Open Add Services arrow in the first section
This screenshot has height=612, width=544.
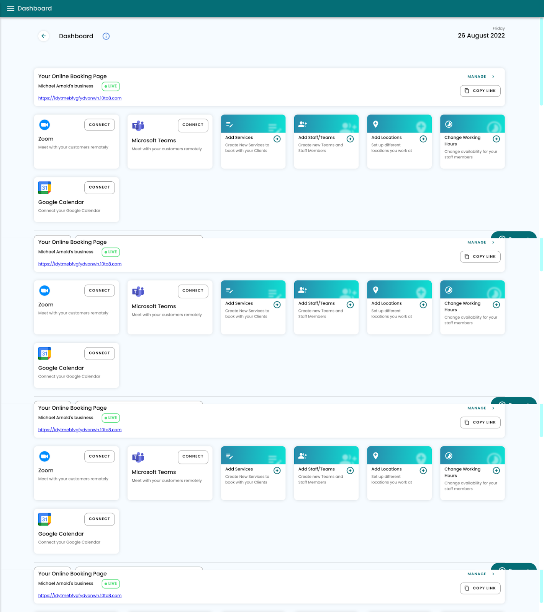click(x=277, y=139)
